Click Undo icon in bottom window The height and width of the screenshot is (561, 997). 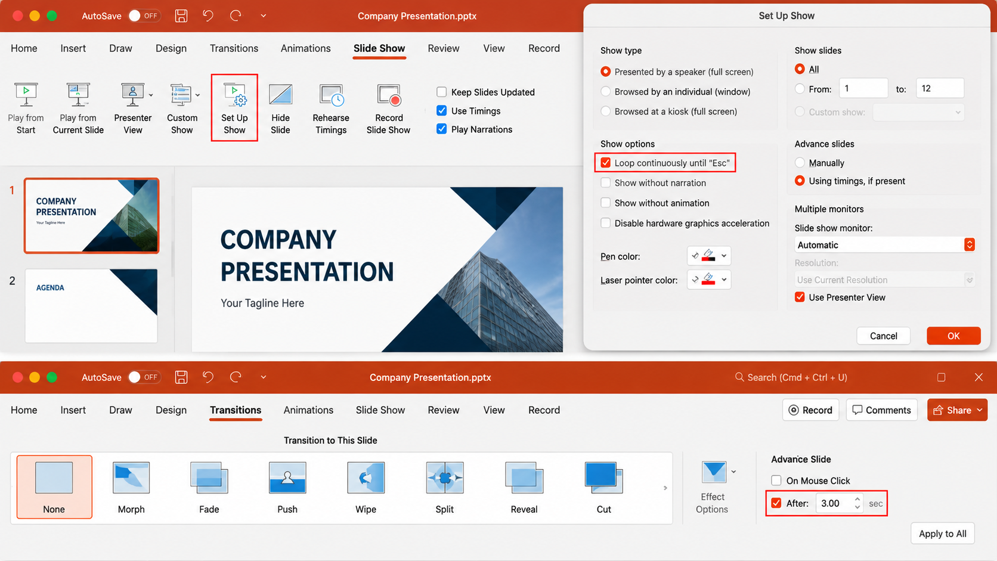click(x=208, y=377)
